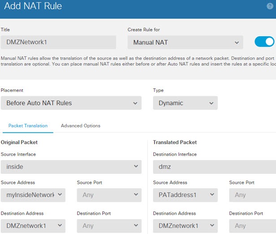The height and width of the screenshot is (234, 276).
Task: Open Translated Packet Destination Address DMZnetwork1 dropdown
Action: tap(185, 226)
